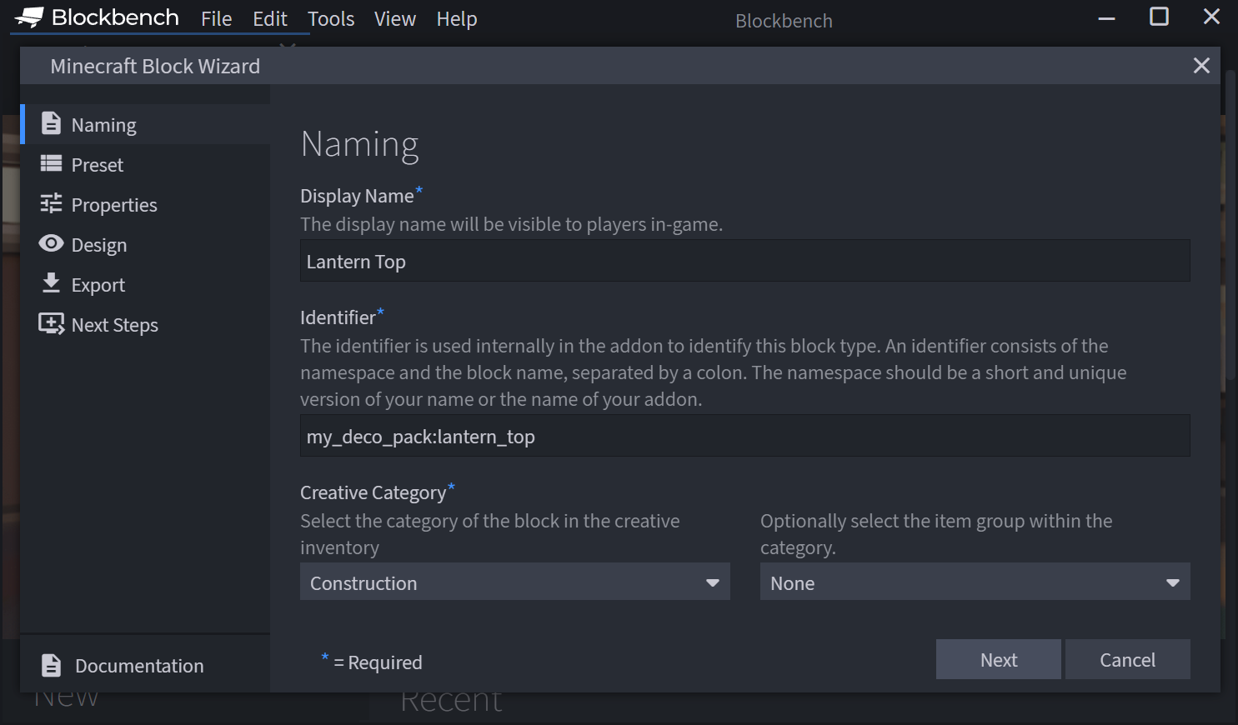Open the View menu

point(395,18)
